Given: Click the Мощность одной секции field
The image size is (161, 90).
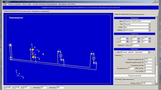Looking at the screenshot, I should click(148, 62).
